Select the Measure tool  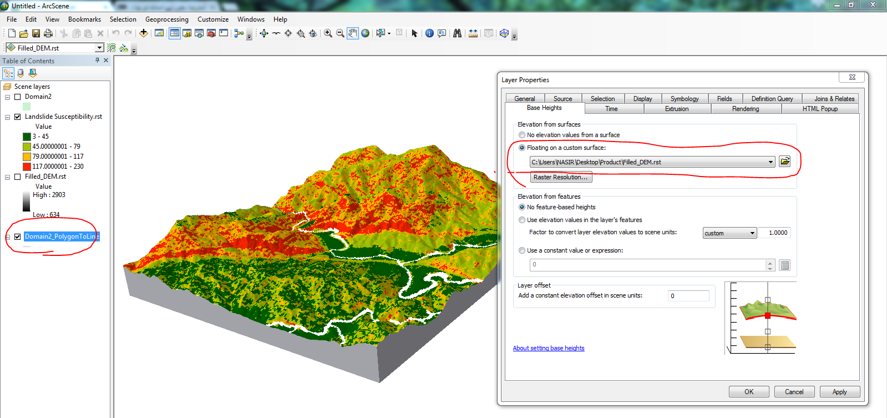tap(473, 33)
